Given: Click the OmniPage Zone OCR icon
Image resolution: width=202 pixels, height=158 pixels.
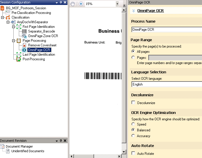Looking at the screenshot, I should (x=24, y=36).
